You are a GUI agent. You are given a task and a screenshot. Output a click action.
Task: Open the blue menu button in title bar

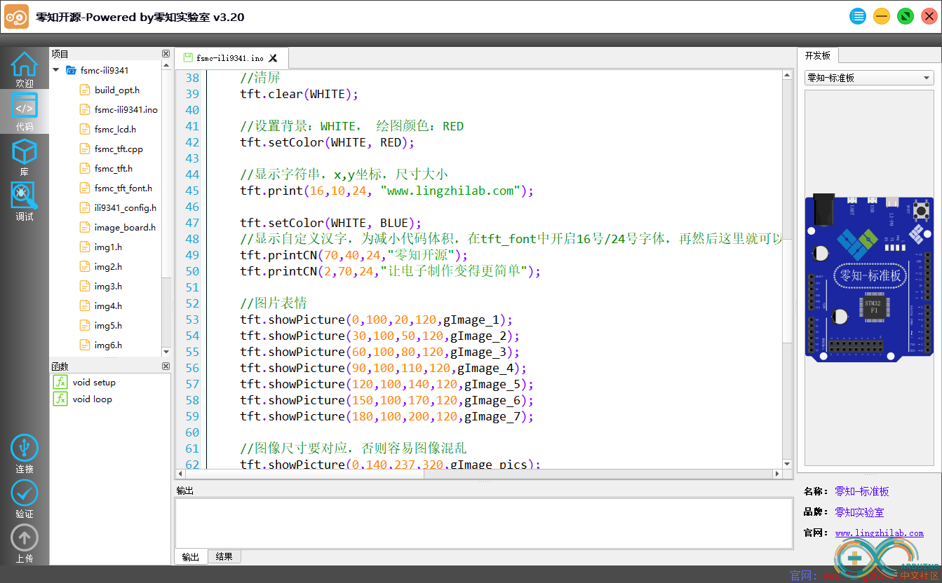tap(858, 16)
